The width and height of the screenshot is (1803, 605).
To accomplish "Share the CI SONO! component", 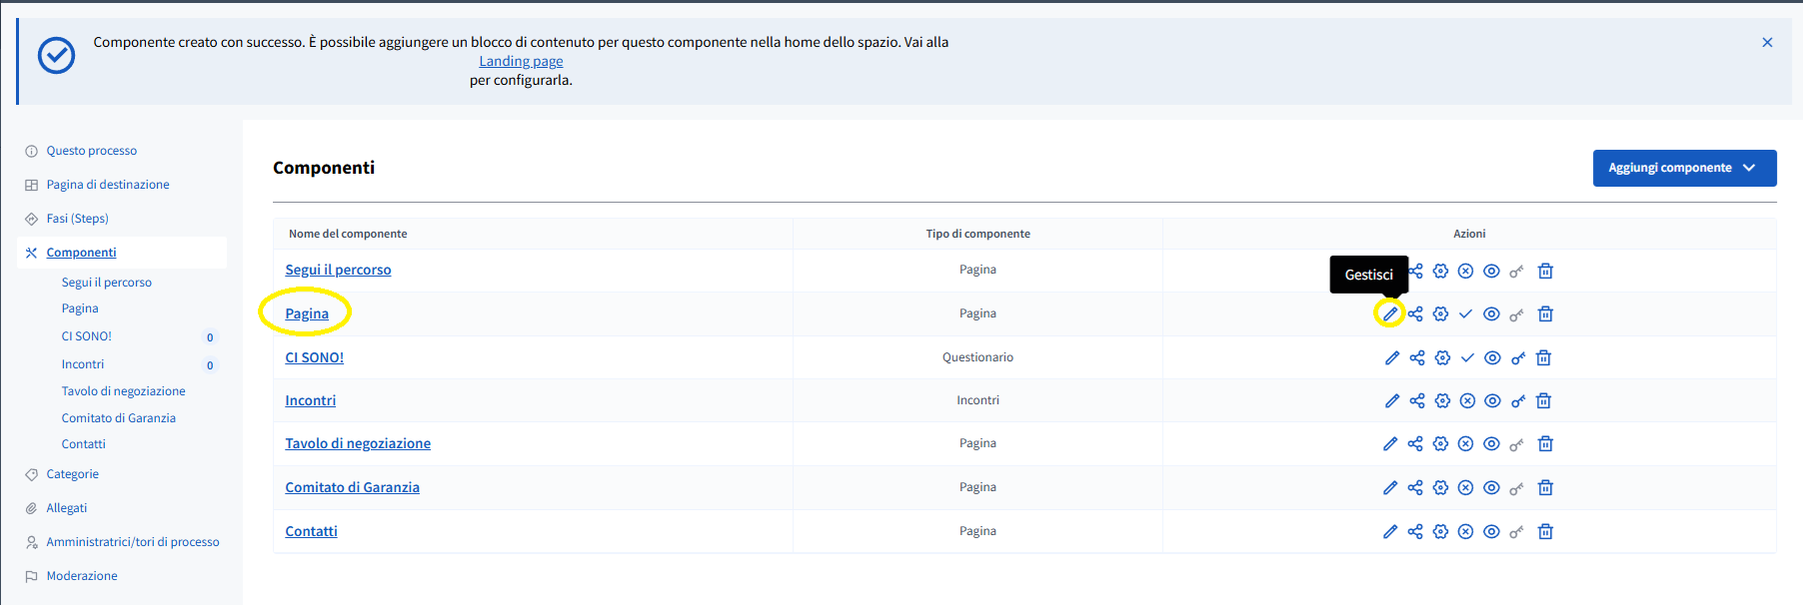I will point(1417,357).
